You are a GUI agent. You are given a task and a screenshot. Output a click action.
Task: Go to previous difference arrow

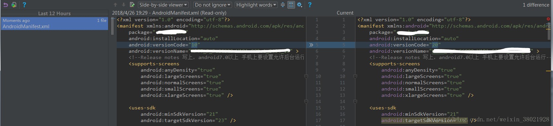115,5
